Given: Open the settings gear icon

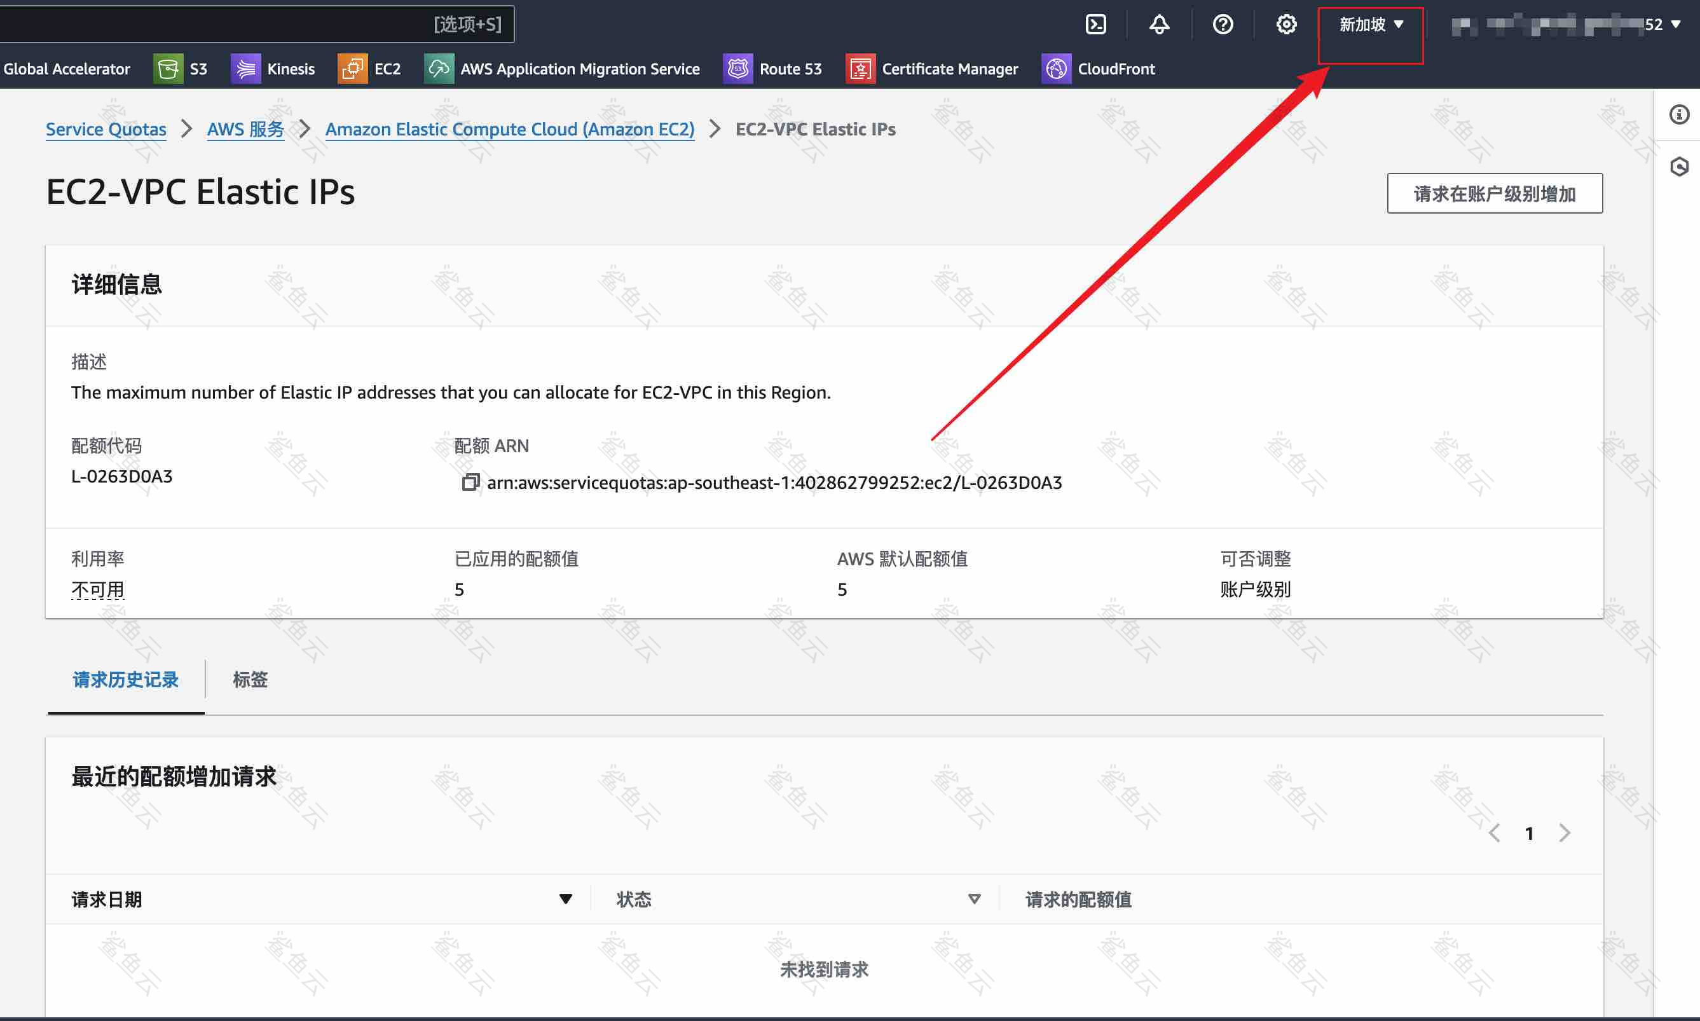Looking at the screenshot, I should [x=1286, y=24].
